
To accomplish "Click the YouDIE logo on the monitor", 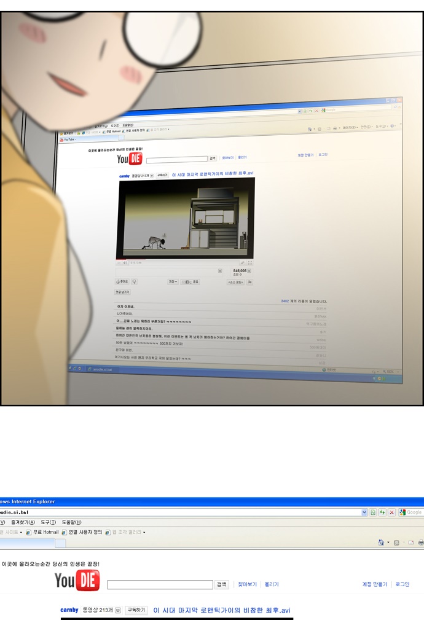I will 129,159.
